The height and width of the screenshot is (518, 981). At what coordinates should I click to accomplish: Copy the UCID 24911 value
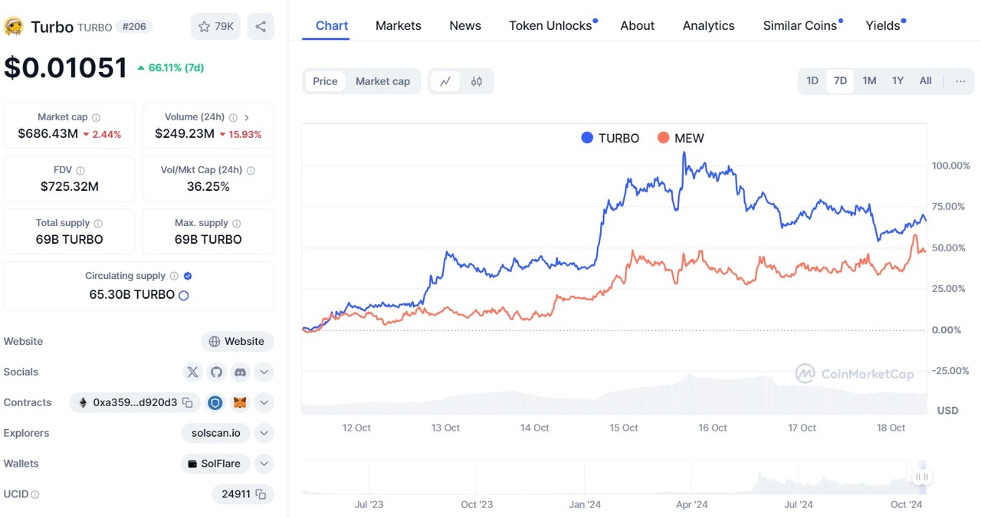pos(261,494)
